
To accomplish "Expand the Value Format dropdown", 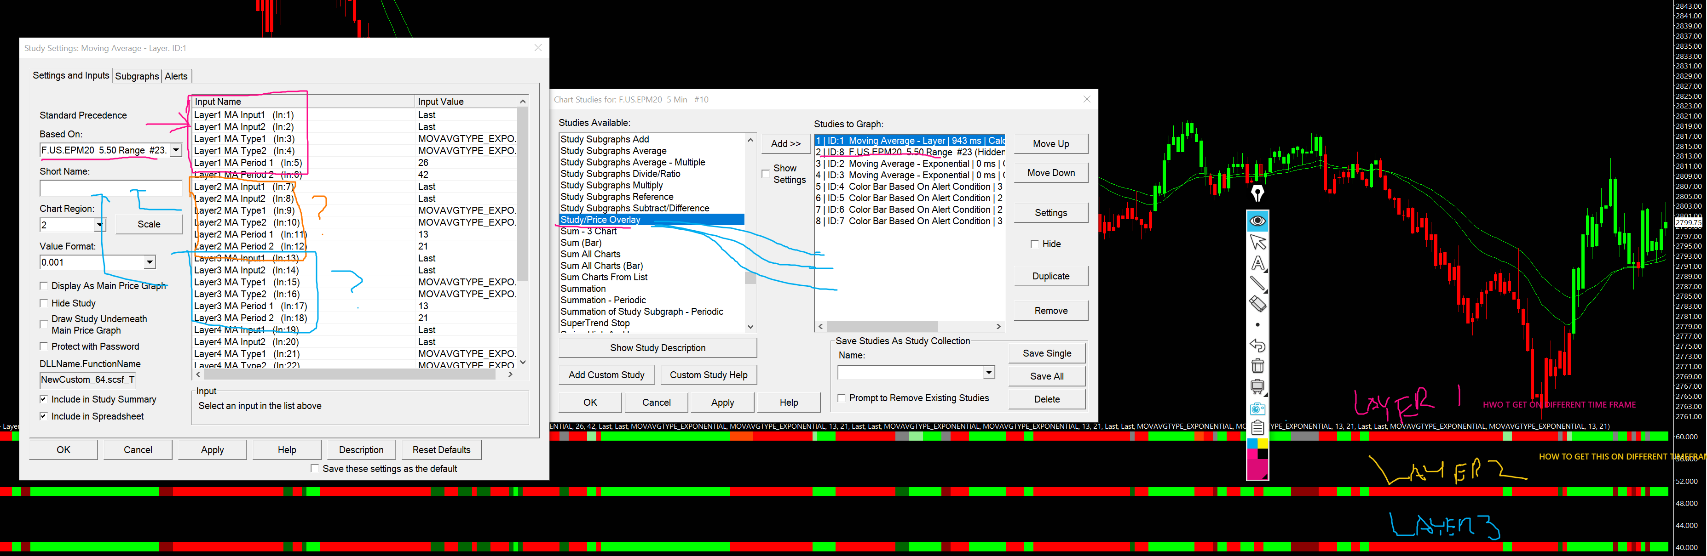I will click(x=150, y=262).
